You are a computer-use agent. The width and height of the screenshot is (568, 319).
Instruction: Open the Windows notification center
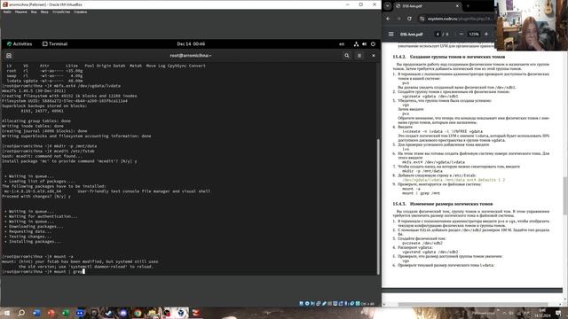pos(558,313)
